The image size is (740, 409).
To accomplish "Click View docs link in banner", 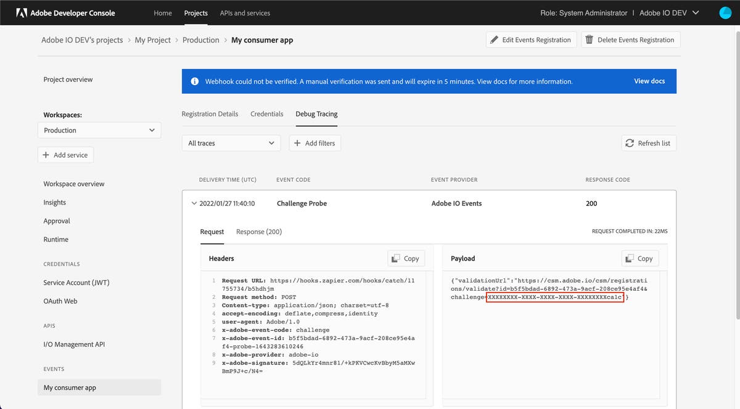I will (x=649, y=81).
